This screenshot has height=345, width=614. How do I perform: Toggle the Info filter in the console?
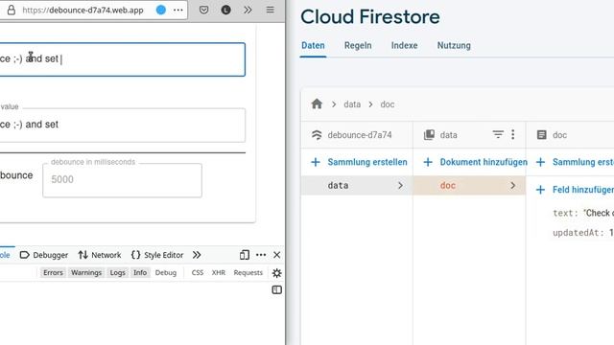pyautogui.click(x=140, y=272)
